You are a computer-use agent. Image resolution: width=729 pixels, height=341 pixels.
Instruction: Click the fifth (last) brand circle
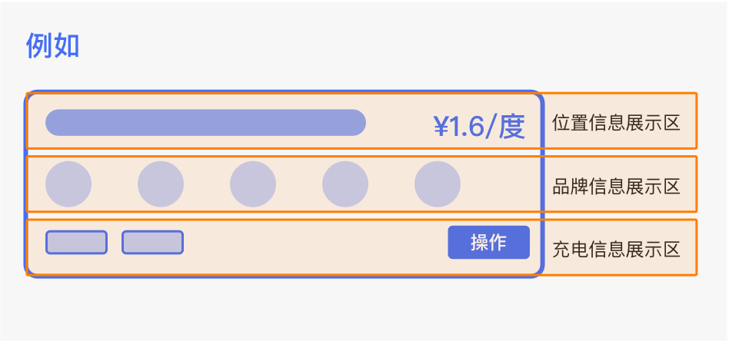[x=438, y=184]
